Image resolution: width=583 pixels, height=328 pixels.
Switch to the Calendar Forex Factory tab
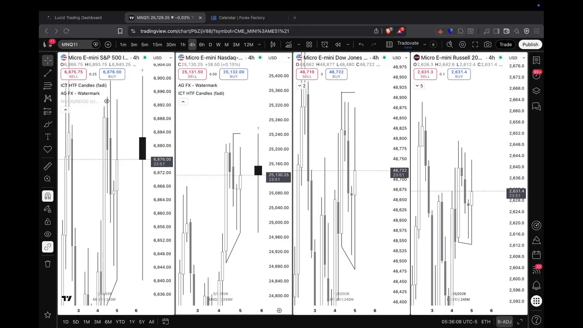[x=241, y=18]
